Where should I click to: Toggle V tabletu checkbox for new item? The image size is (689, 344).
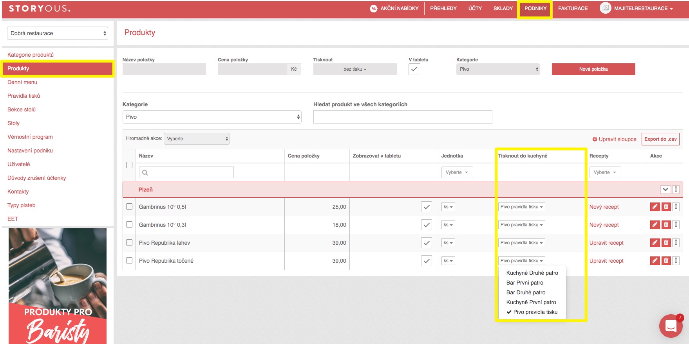414,69
